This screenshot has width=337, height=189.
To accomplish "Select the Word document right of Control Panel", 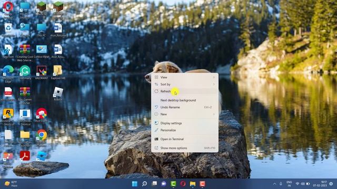I will pyautogui.click(x=58, y=51).
